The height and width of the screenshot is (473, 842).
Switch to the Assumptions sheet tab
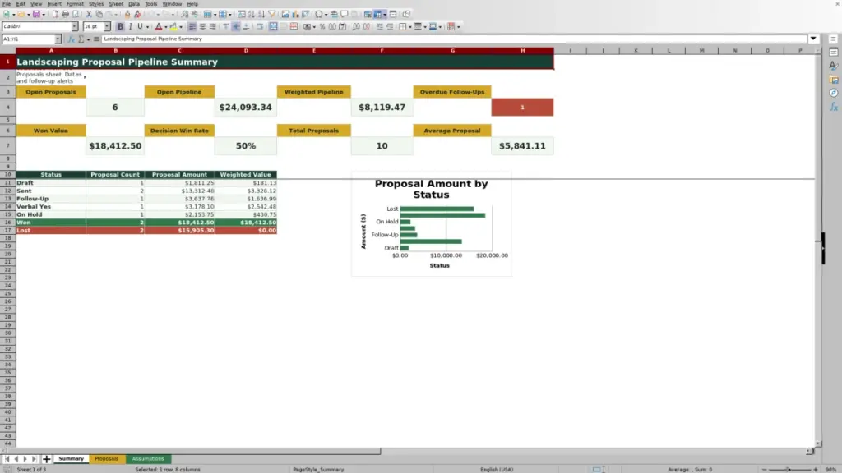click(x=148, y=458)
